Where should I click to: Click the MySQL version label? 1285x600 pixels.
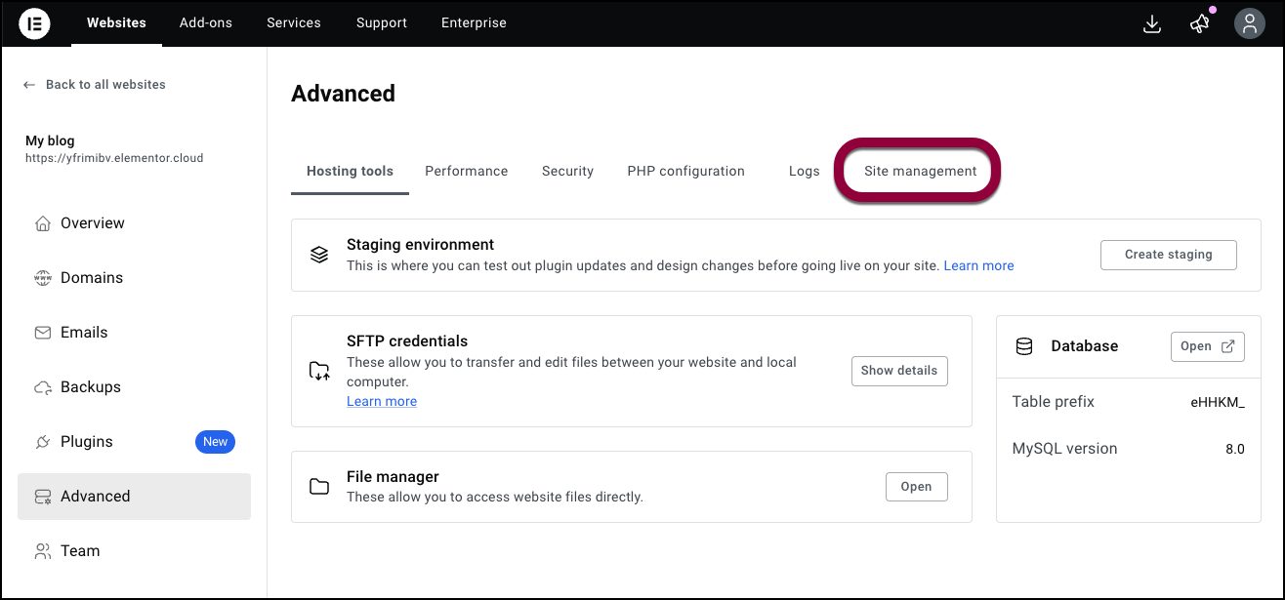tap(1065, 449)
